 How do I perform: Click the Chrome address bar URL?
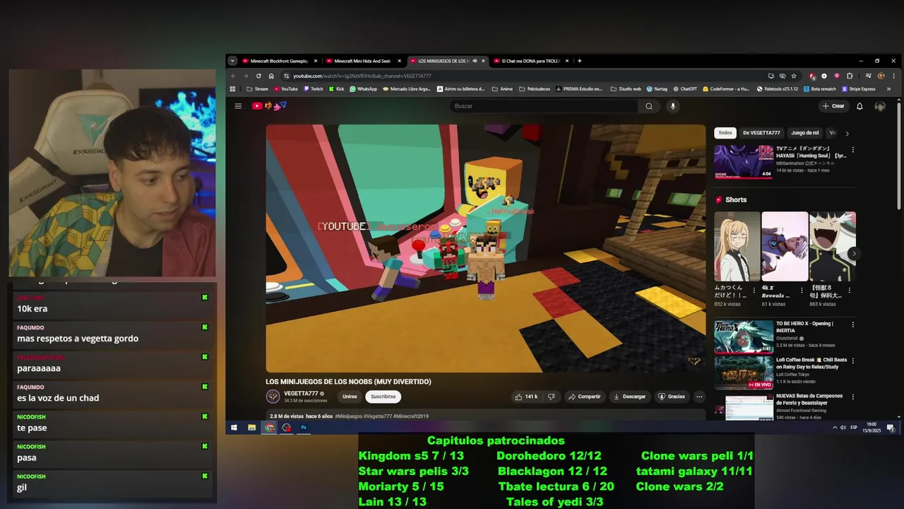point(362,76)
